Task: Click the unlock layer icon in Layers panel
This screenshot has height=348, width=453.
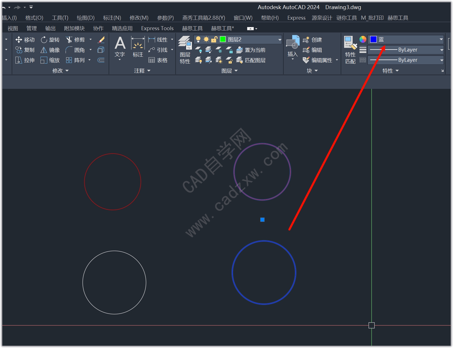Action: 229,60
